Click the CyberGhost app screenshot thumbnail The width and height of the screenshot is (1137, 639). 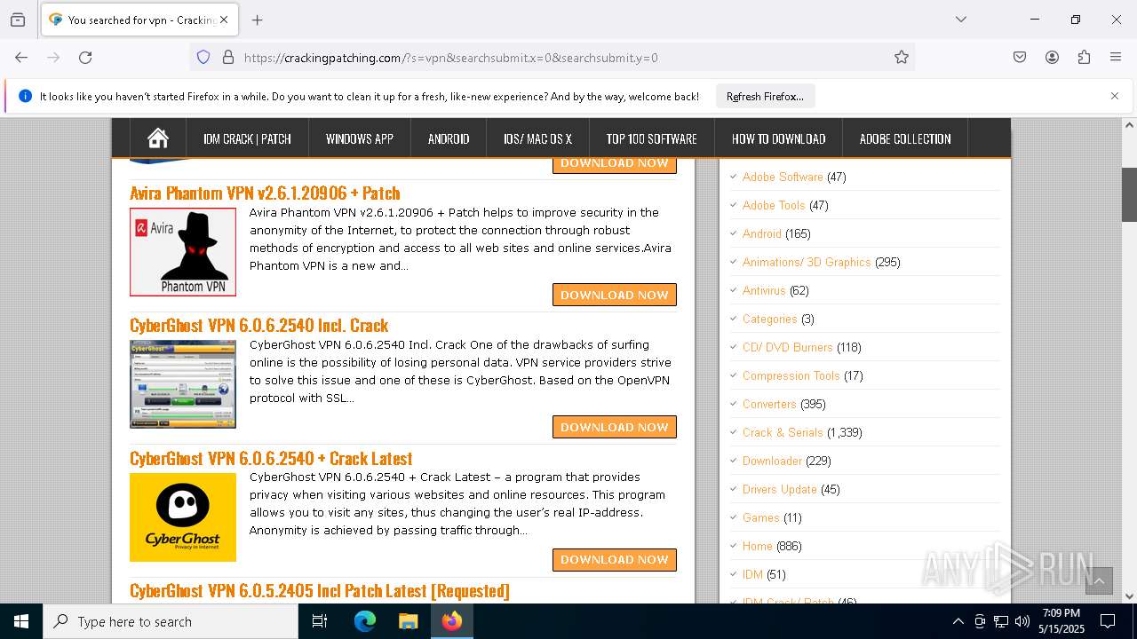[183, 384]
